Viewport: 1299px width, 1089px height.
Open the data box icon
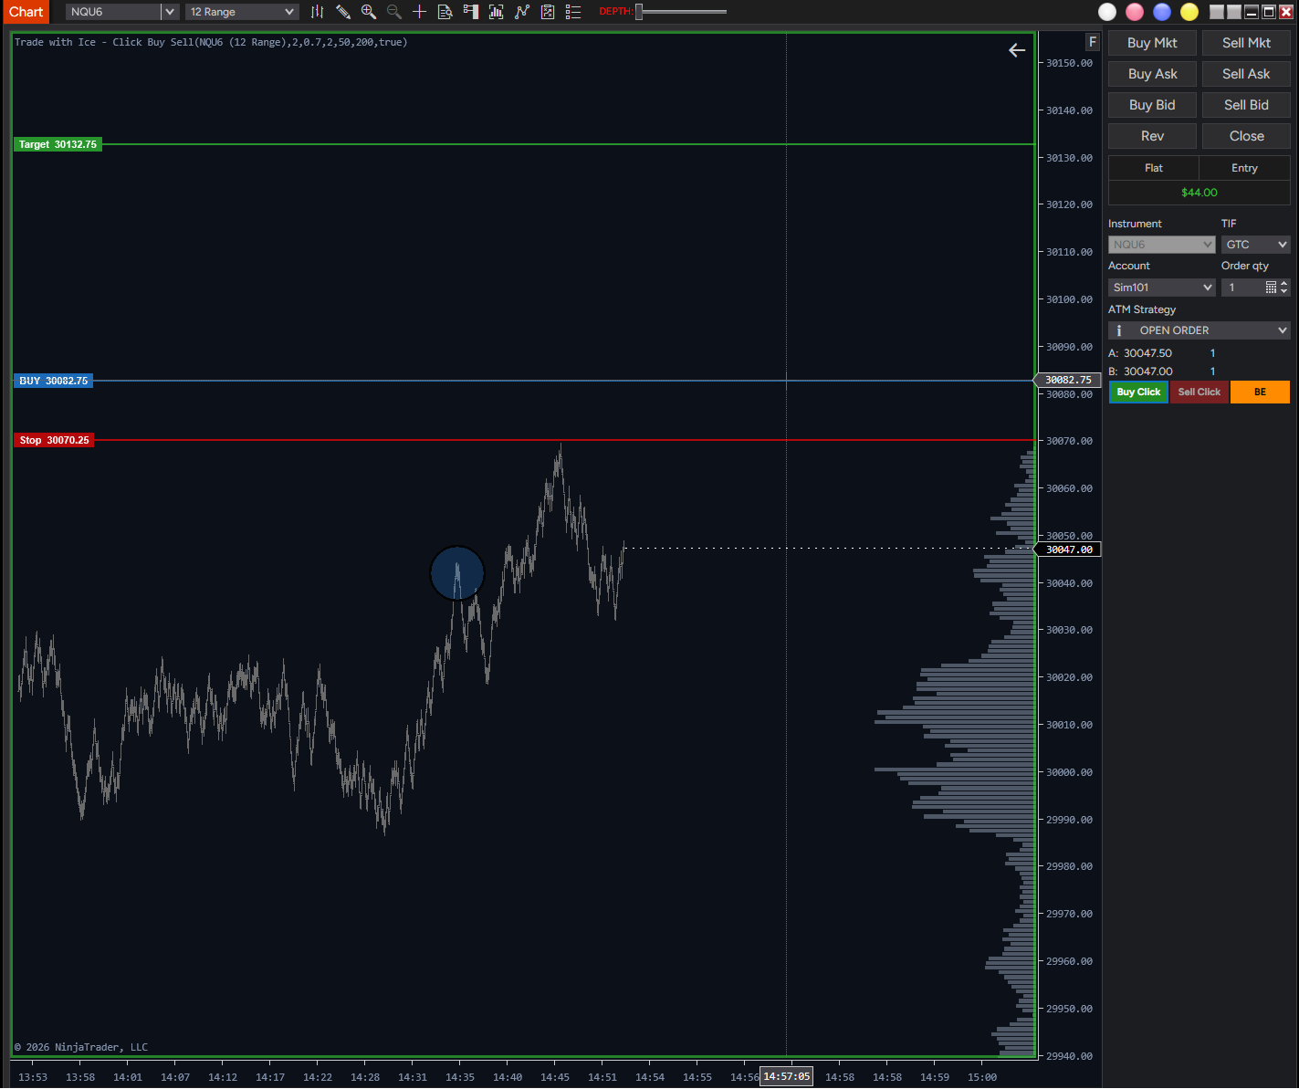[445, 12]
